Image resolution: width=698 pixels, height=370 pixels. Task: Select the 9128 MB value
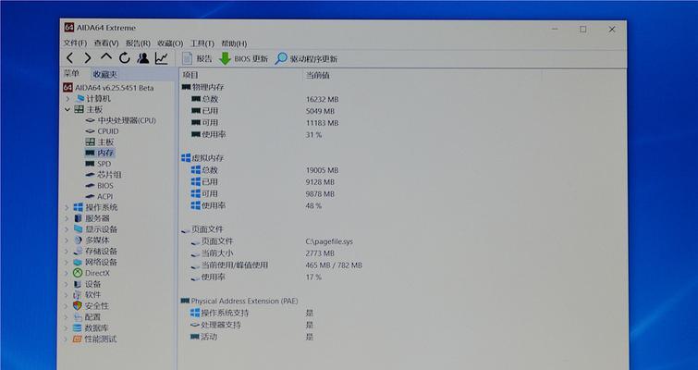(320, 181)
